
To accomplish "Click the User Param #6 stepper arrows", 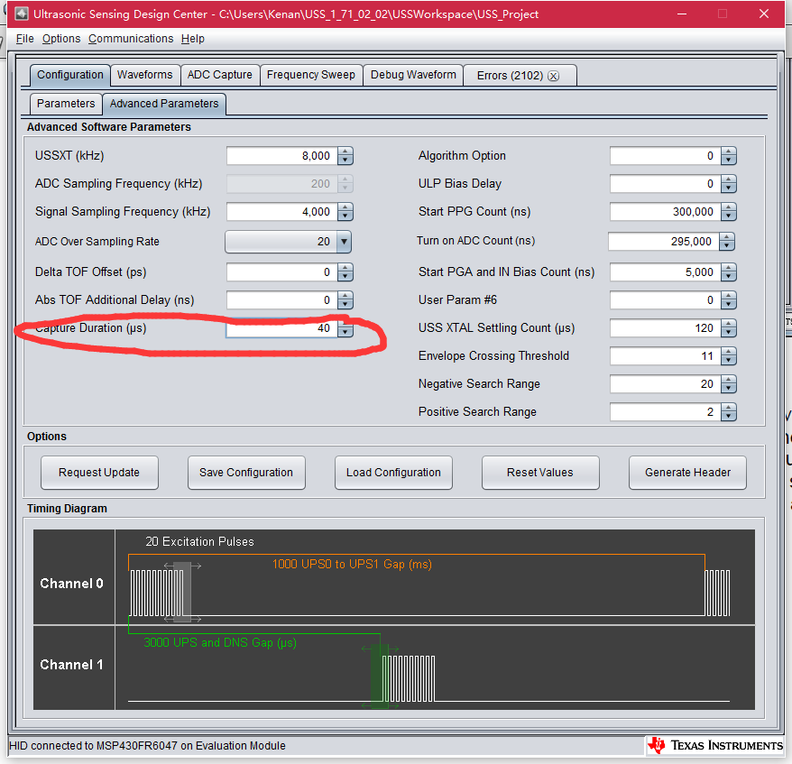I will click(x=728, y=300).
